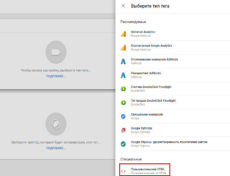Click the Google Опросы checkmark icon
This screenshot has width=230, height=176.
click(x=123, y=144)
